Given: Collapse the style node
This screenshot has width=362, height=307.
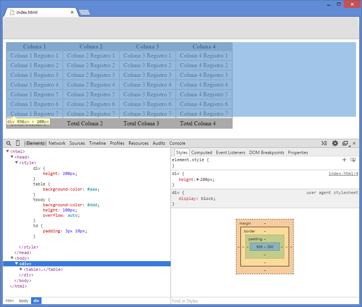Looking at the screenshot, I should click(16, 163).
